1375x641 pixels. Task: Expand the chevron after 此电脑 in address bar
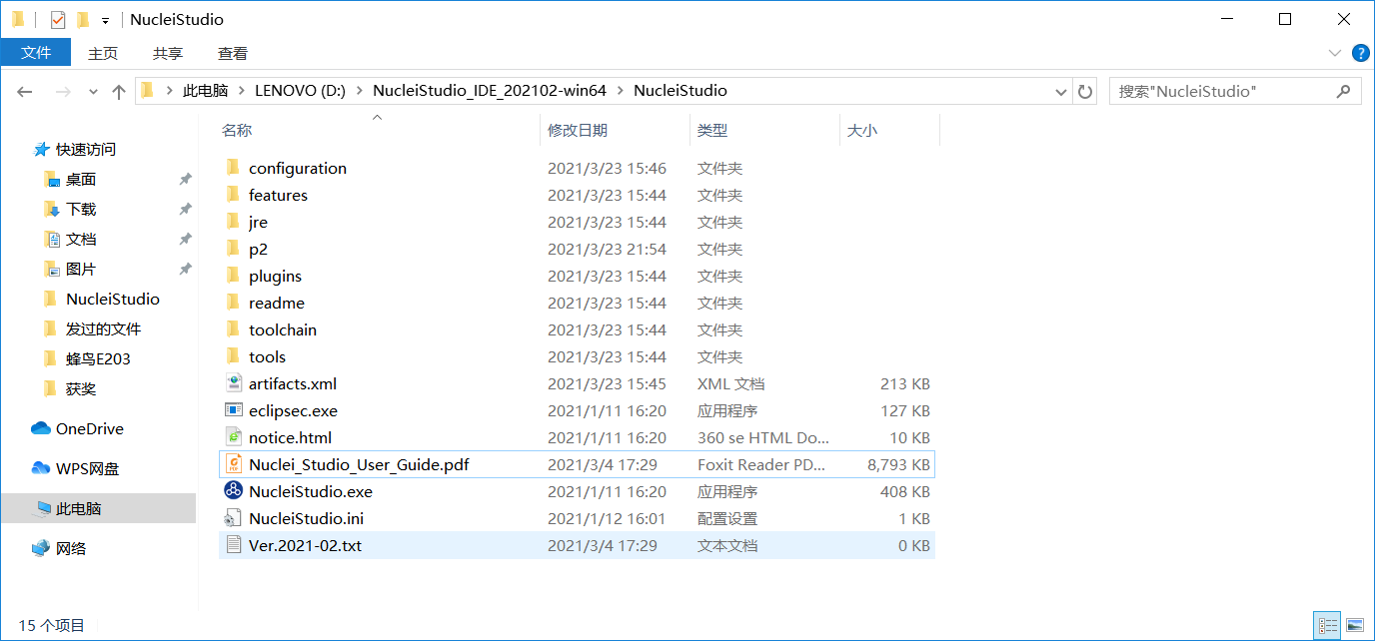[x=241, y=91]
